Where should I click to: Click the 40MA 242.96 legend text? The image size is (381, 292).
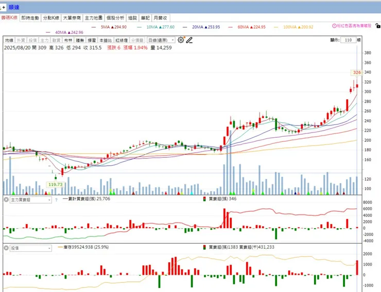pos(70,32)
